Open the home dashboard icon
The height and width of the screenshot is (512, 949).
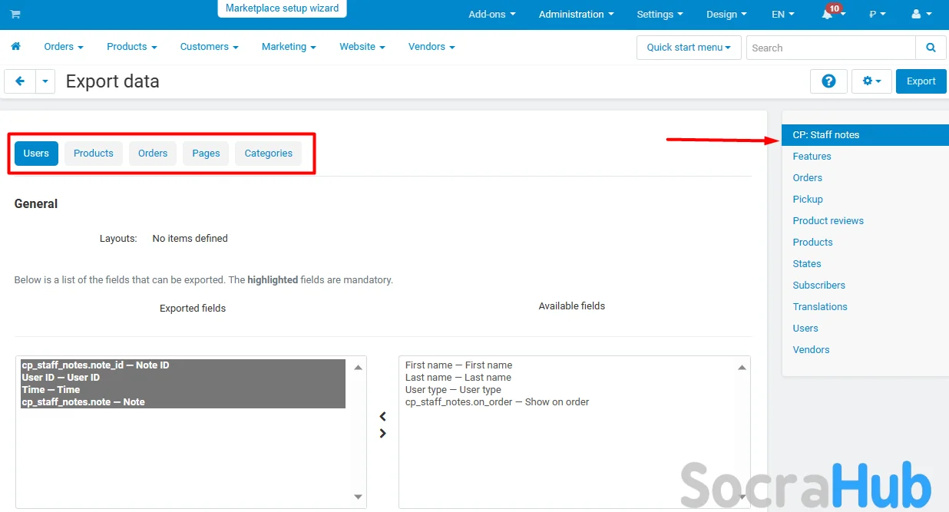tap(15, 47)
